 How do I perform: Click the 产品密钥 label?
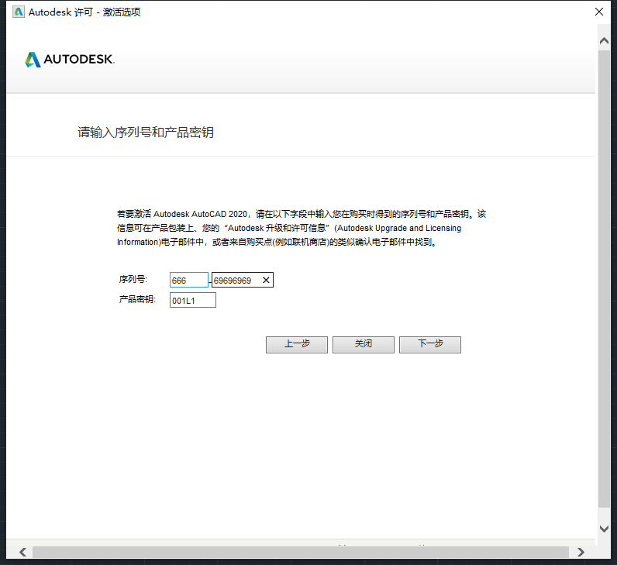tap(137, 299)
